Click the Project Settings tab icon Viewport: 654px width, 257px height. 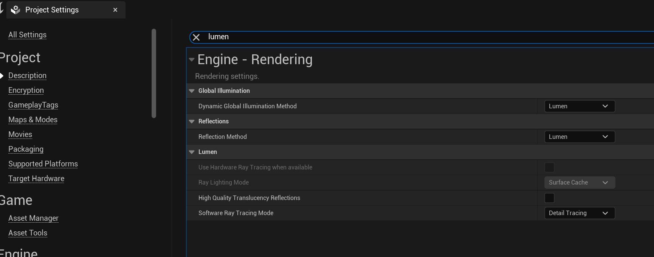click(x=15, y=10)
